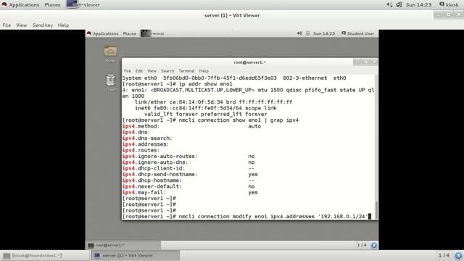Image resolution: width=464 pixels, height=261 pixels.
Task: Open terminal View menu
Action: [x=152, y=71]
